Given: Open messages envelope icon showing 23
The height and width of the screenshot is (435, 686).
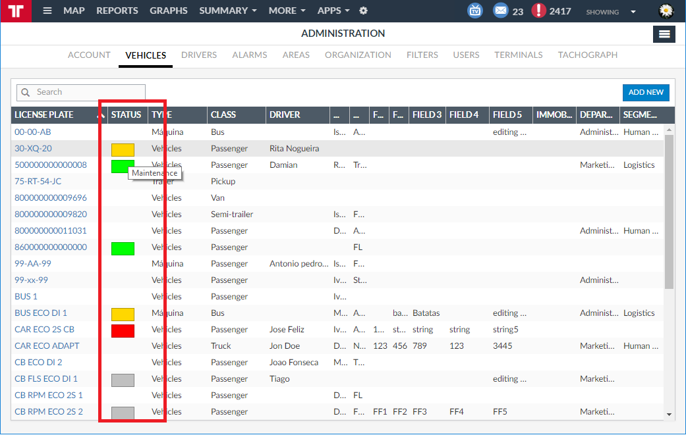Looking at the screenshot, I should (501, 11).
